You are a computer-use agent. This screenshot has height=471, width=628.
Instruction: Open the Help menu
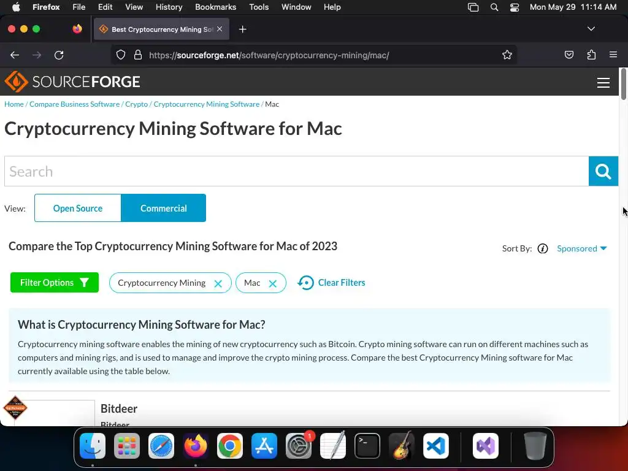(x=332, y=7)
